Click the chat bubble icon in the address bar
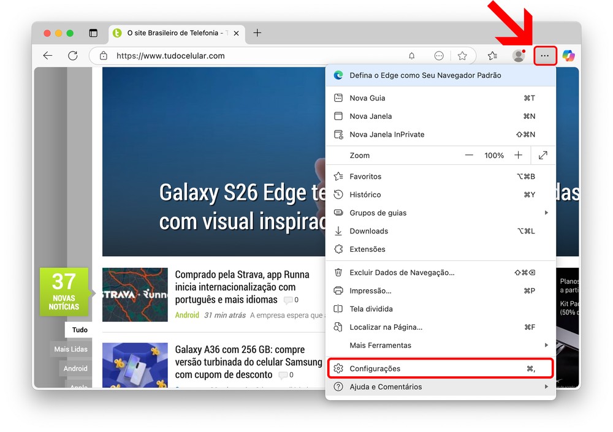This screenshot has width=613, height=432. tap(439, 56)
